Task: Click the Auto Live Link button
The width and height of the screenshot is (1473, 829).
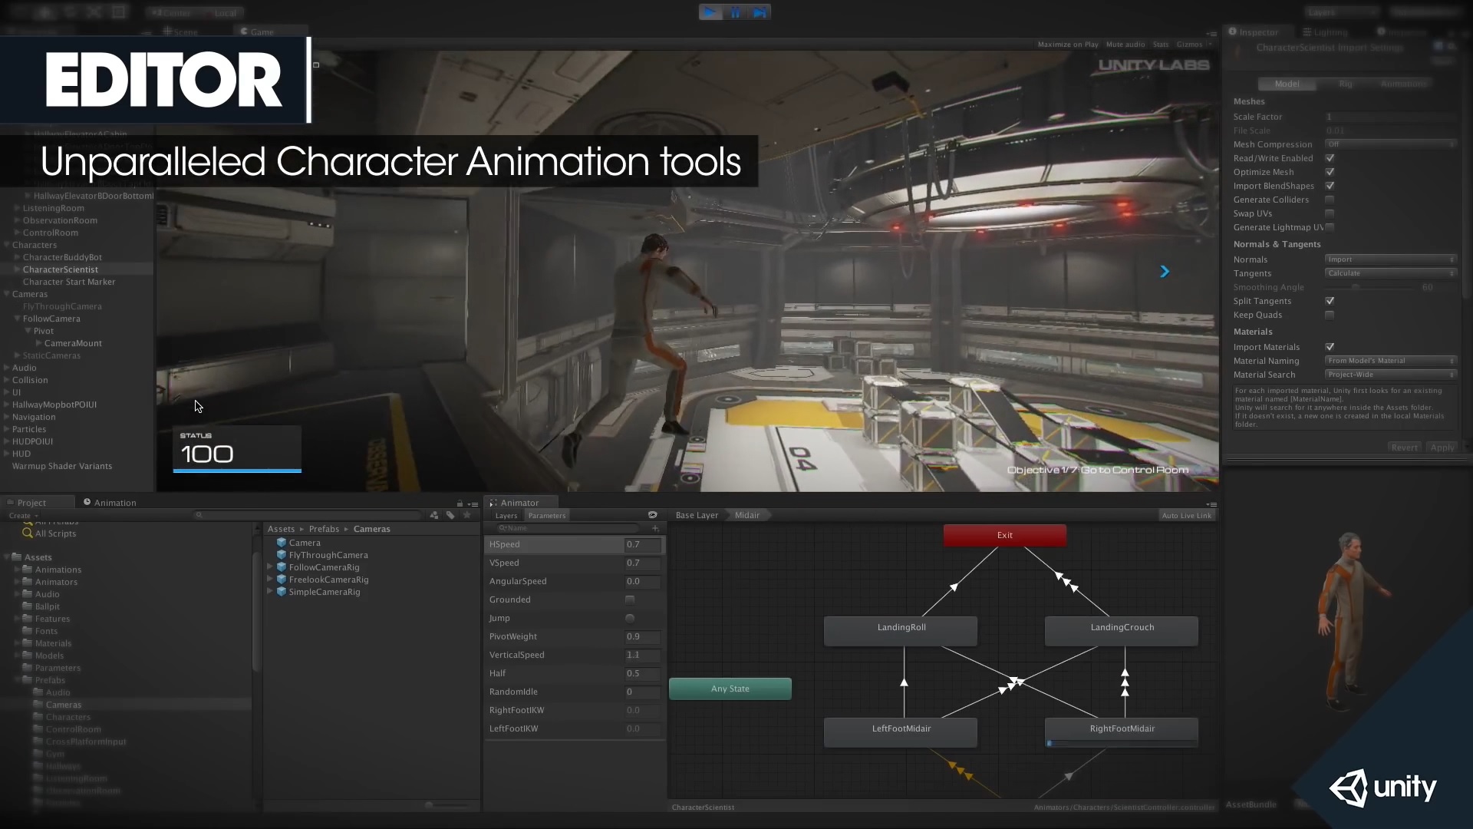Action: pos(1186,516)
